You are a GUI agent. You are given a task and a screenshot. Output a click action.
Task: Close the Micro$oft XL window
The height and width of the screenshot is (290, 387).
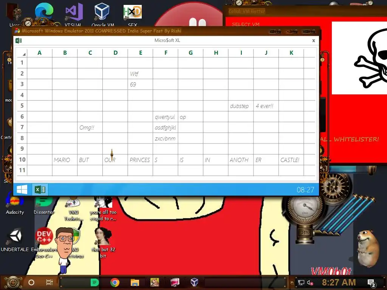(313, 41)
